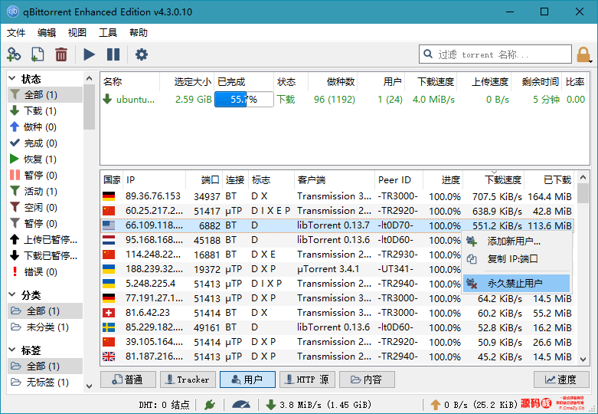Sort peers by 下载速度 column header
Screen dimensions: 598x414
[494, 180]
